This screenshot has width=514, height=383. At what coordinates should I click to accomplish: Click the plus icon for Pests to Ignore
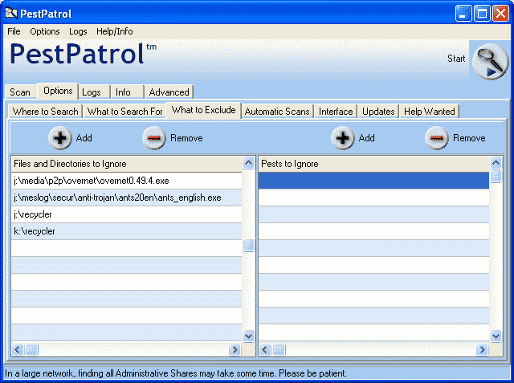point(343,138)
